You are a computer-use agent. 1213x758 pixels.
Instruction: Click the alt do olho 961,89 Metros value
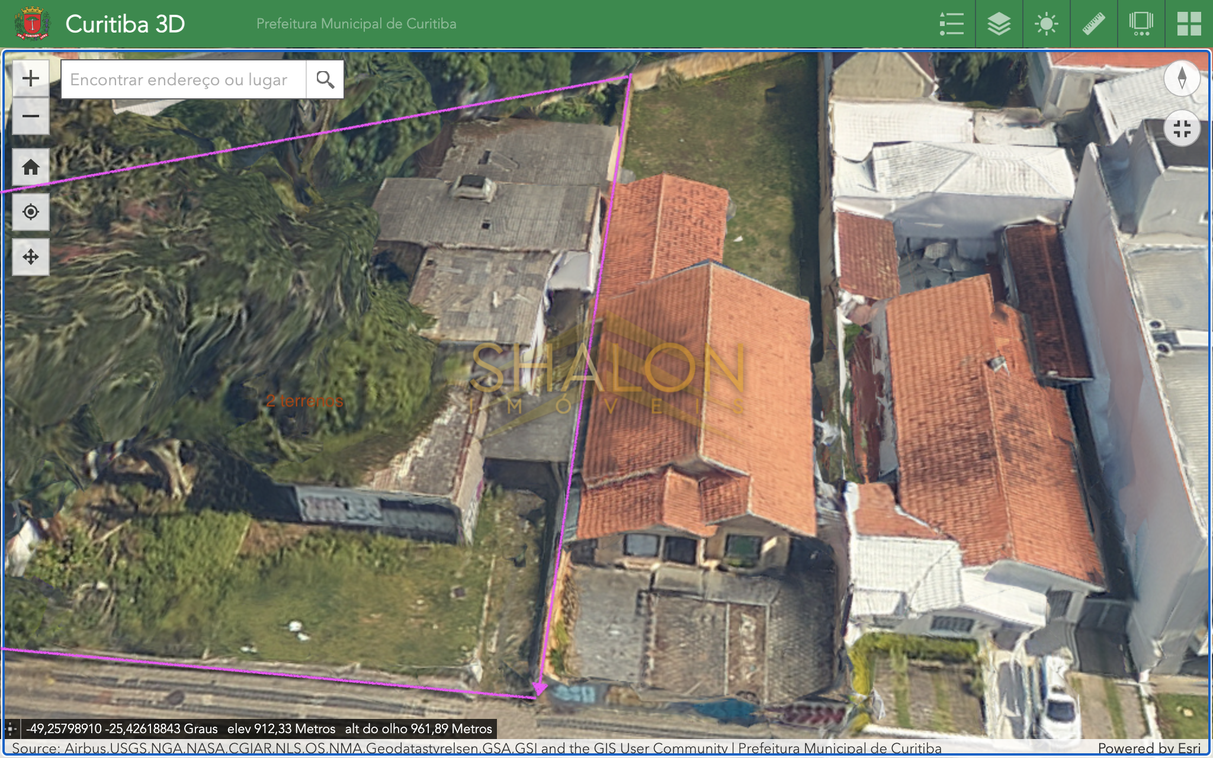click(419, 728)
